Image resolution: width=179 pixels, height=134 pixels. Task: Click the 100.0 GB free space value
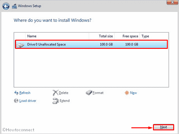[x=132, y=44]
